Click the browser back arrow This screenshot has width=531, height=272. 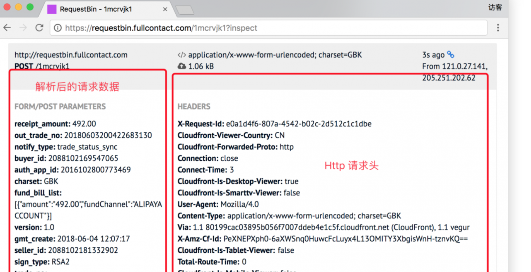tap(7, 28)
